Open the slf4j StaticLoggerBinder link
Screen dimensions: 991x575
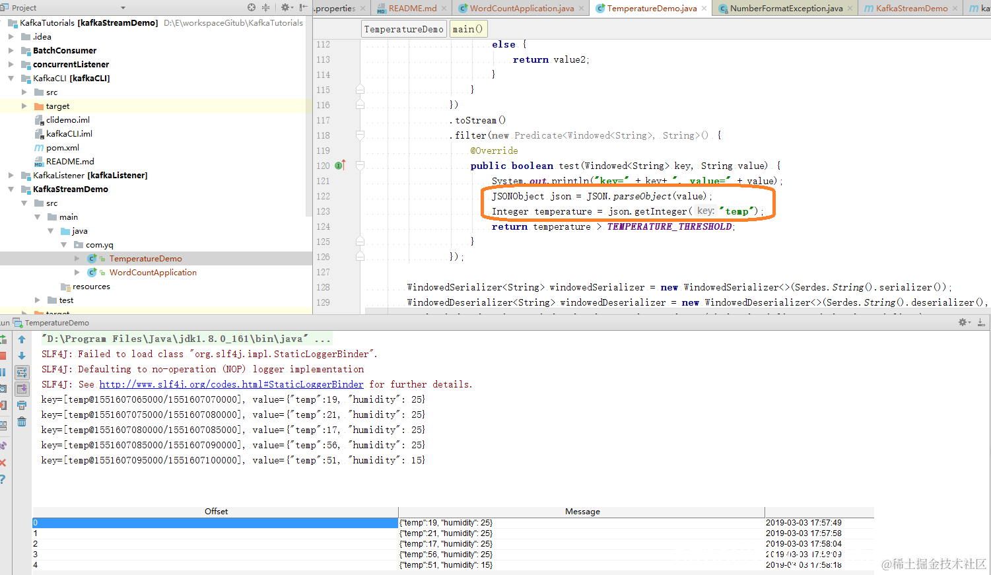click(x=231, y=384)
